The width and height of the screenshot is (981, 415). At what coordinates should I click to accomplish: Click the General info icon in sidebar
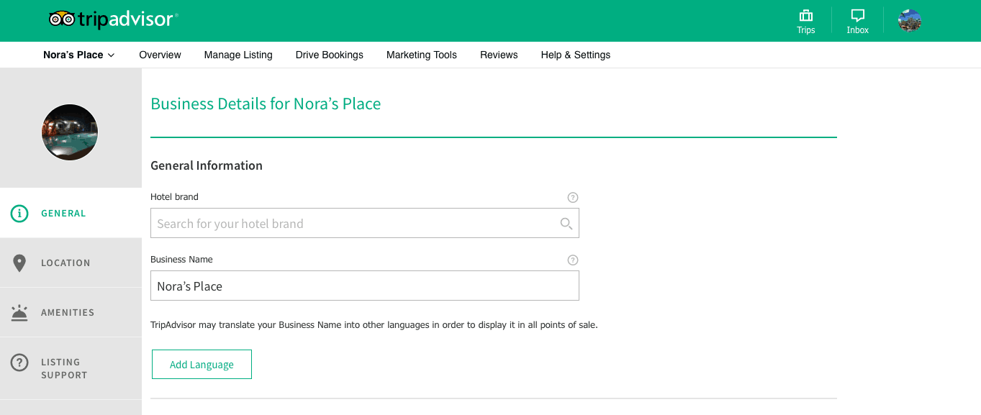tap(19, 214)
